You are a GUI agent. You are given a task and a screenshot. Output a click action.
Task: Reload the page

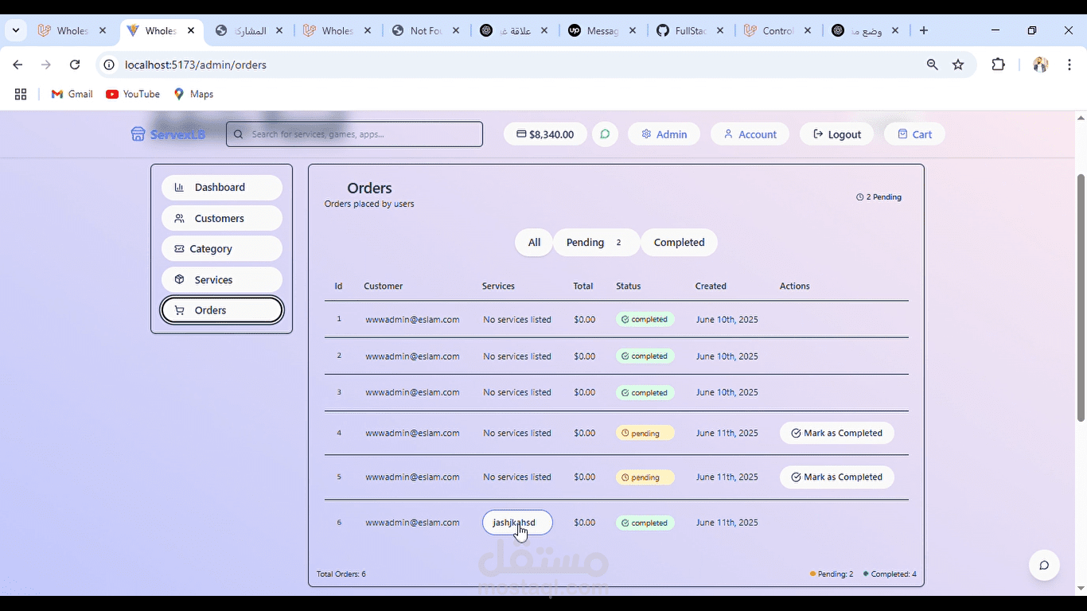75,64
